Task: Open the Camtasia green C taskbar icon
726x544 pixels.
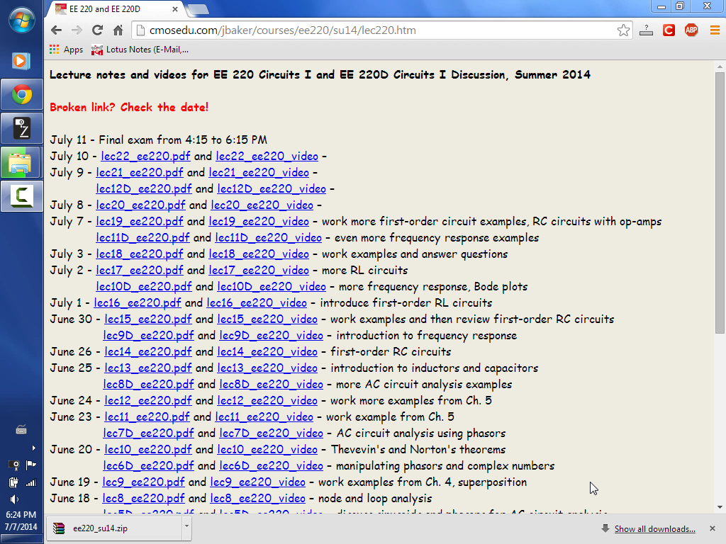Action: click(x=22, y=196)
